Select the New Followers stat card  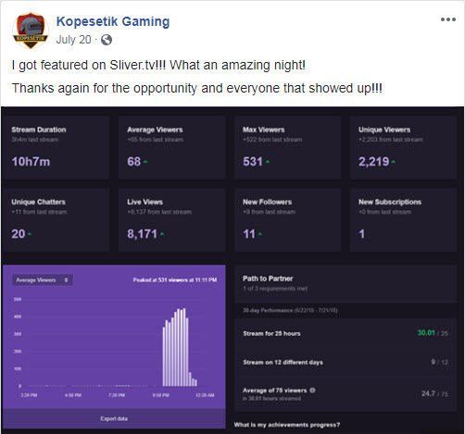(287, 220)
